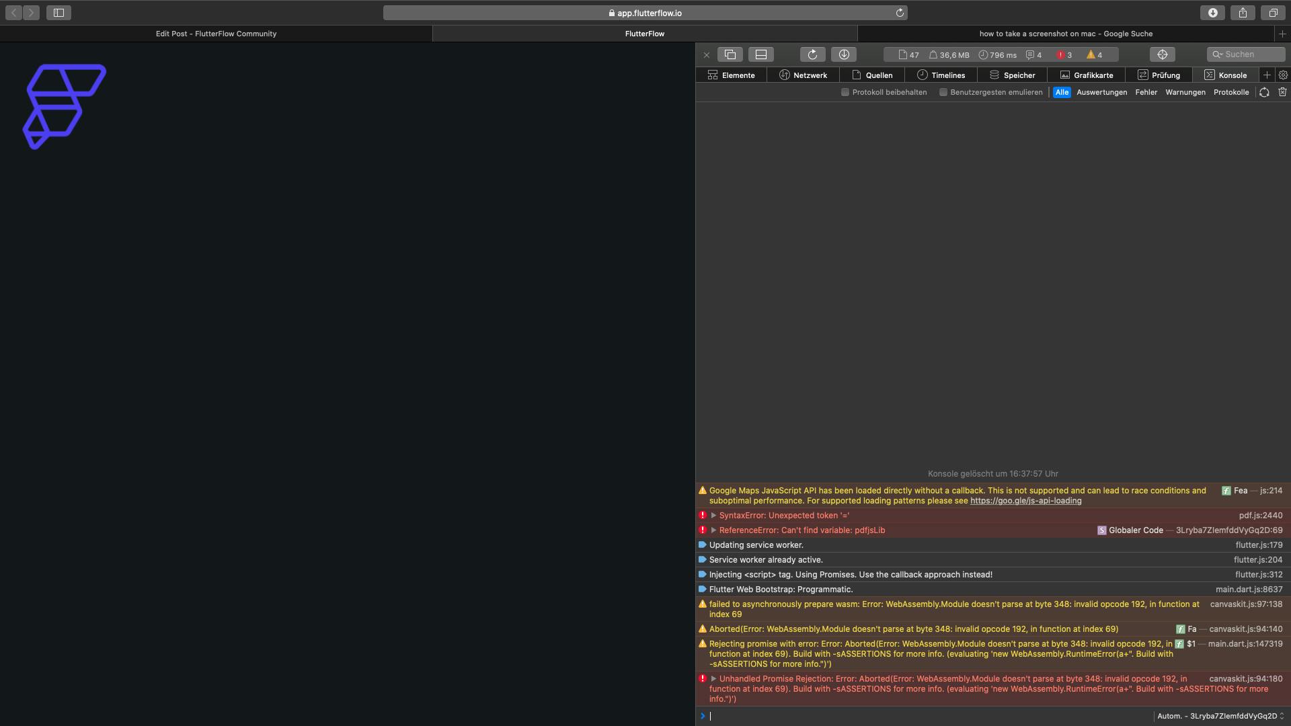This screenshot has height=726, width=1291.
Task: Follow the goo.gle/js-api-loading link
Action: pos(1025,501)
